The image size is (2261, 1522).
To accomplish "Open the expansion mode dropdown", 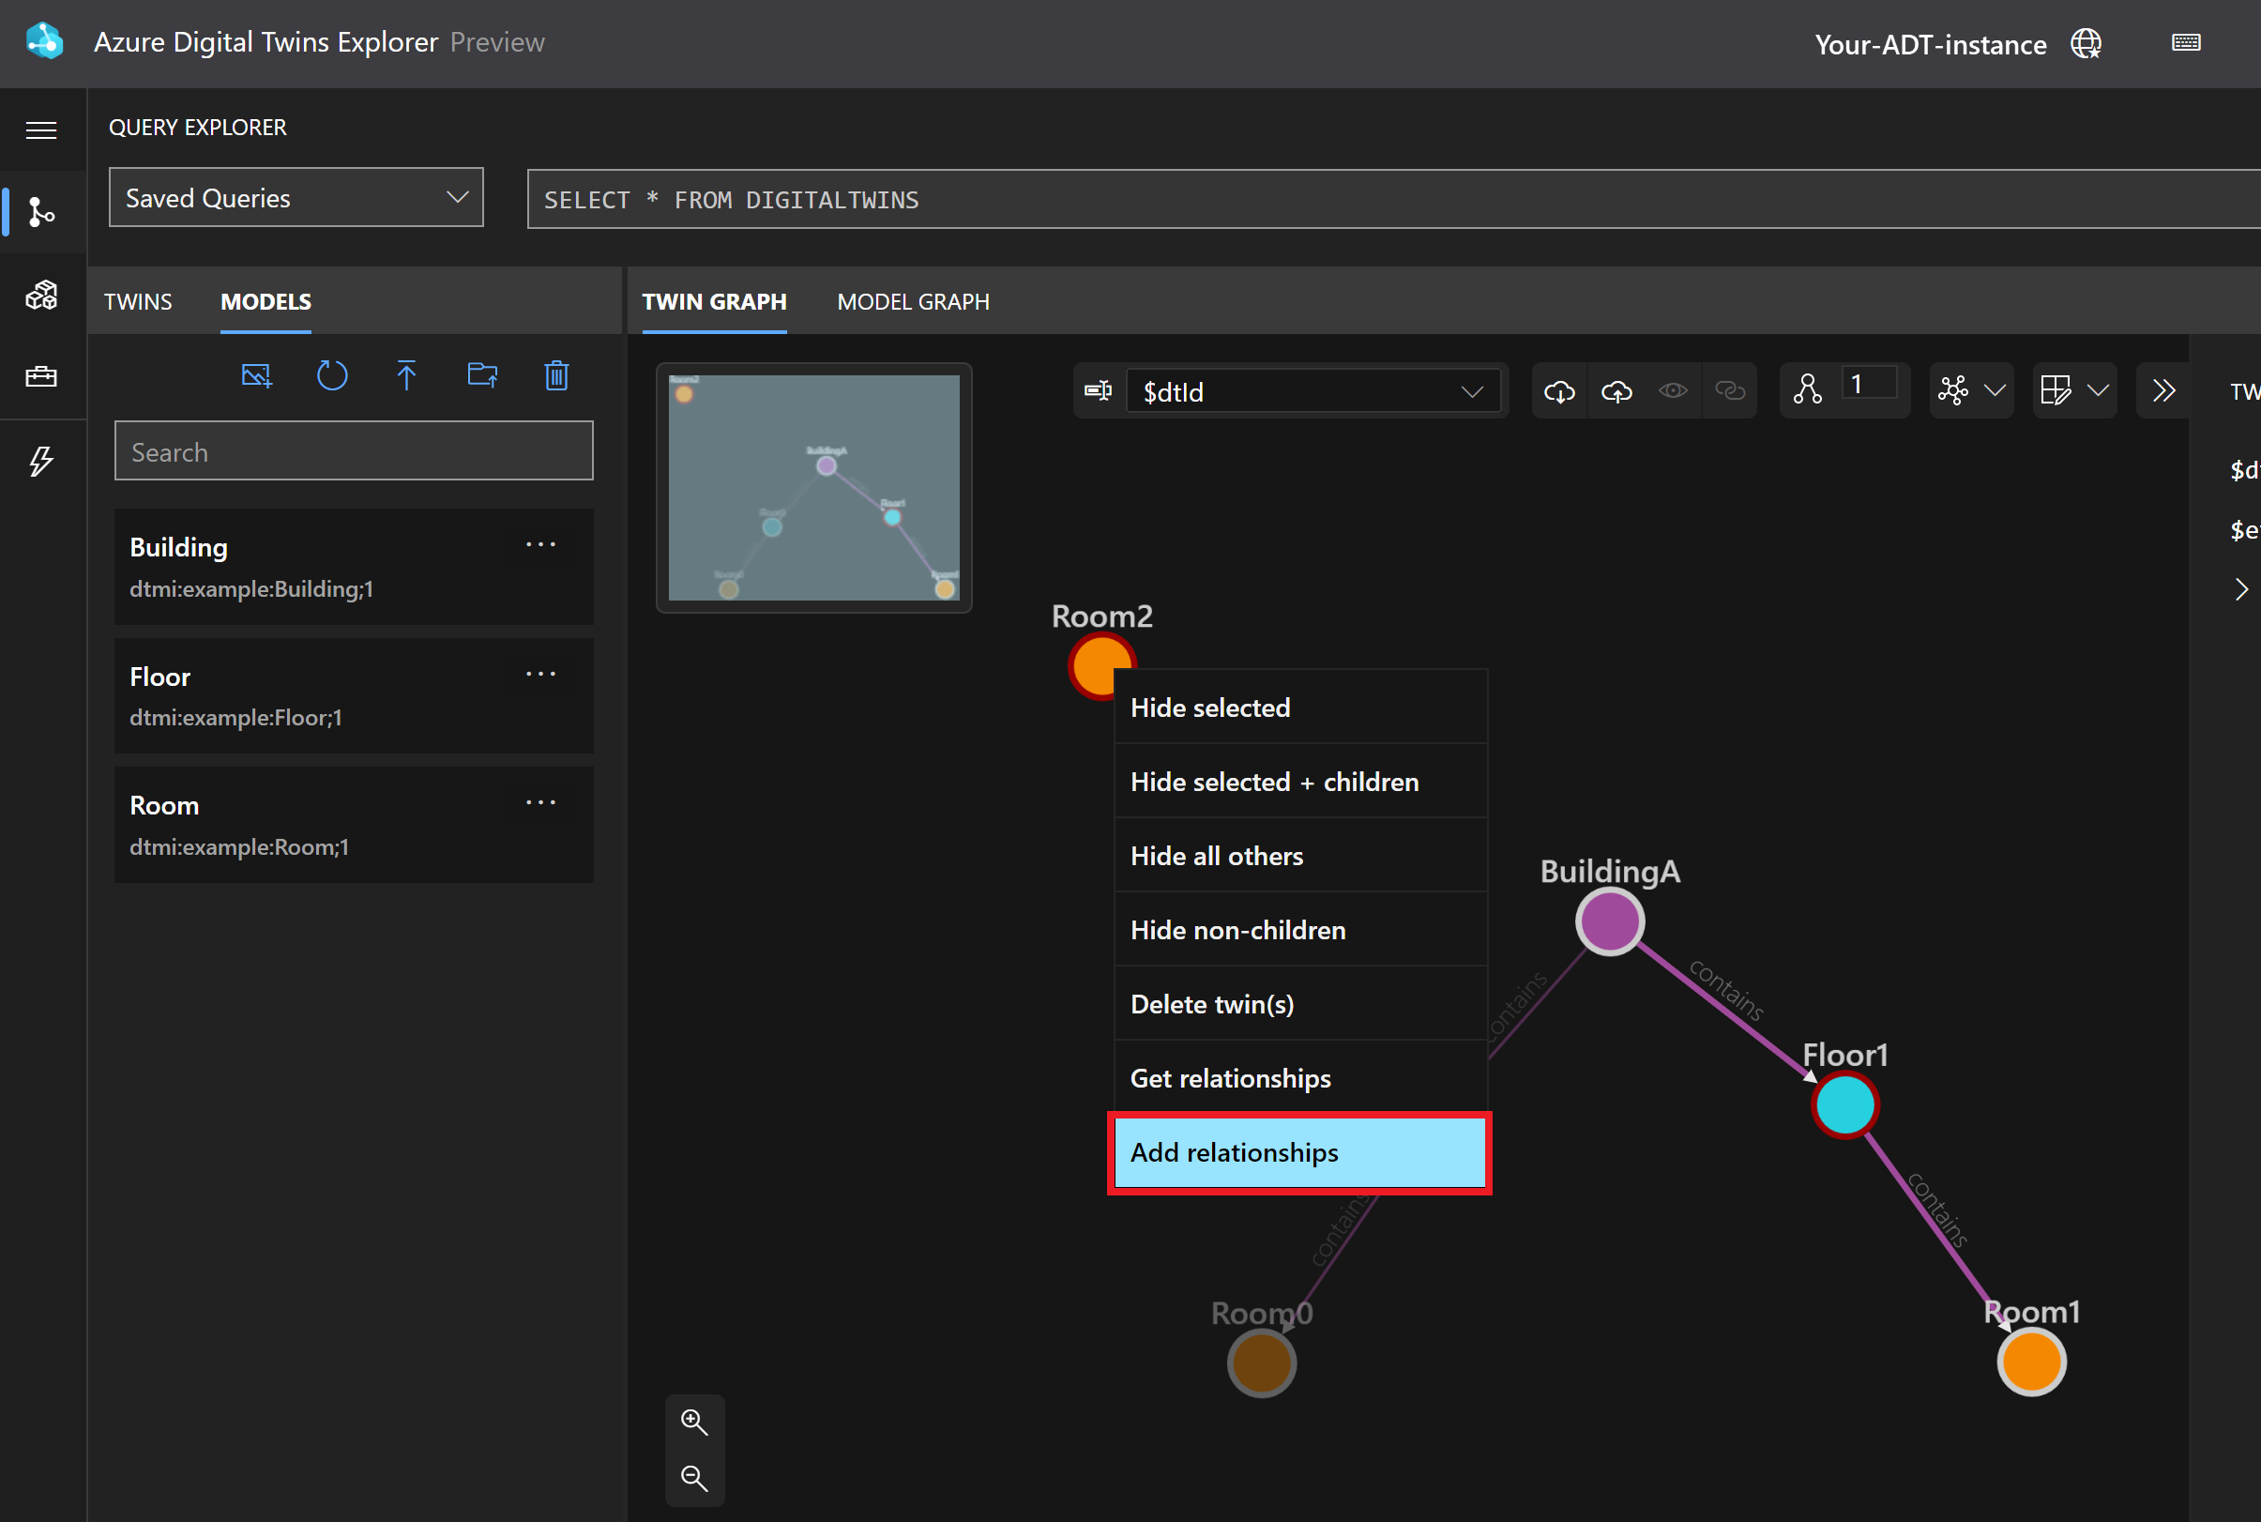I will (1972, 390).
